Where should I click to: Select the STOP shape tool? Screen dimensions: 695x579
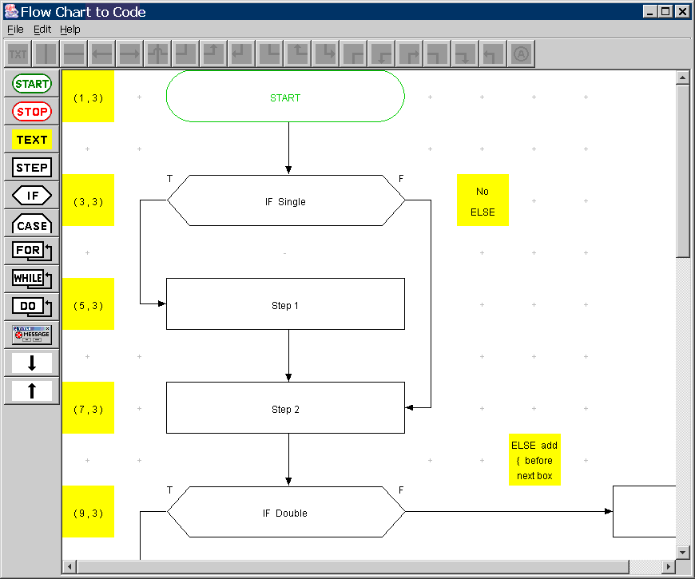point(32,112)
